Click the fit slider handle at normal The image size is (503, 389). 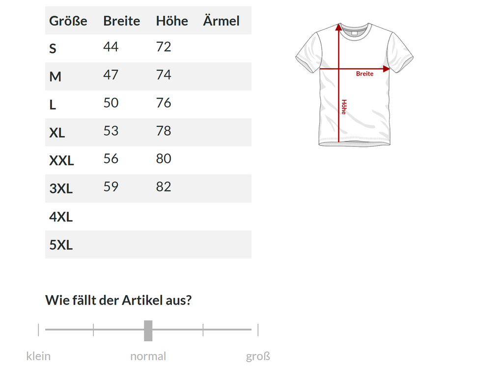click(148, 331)
